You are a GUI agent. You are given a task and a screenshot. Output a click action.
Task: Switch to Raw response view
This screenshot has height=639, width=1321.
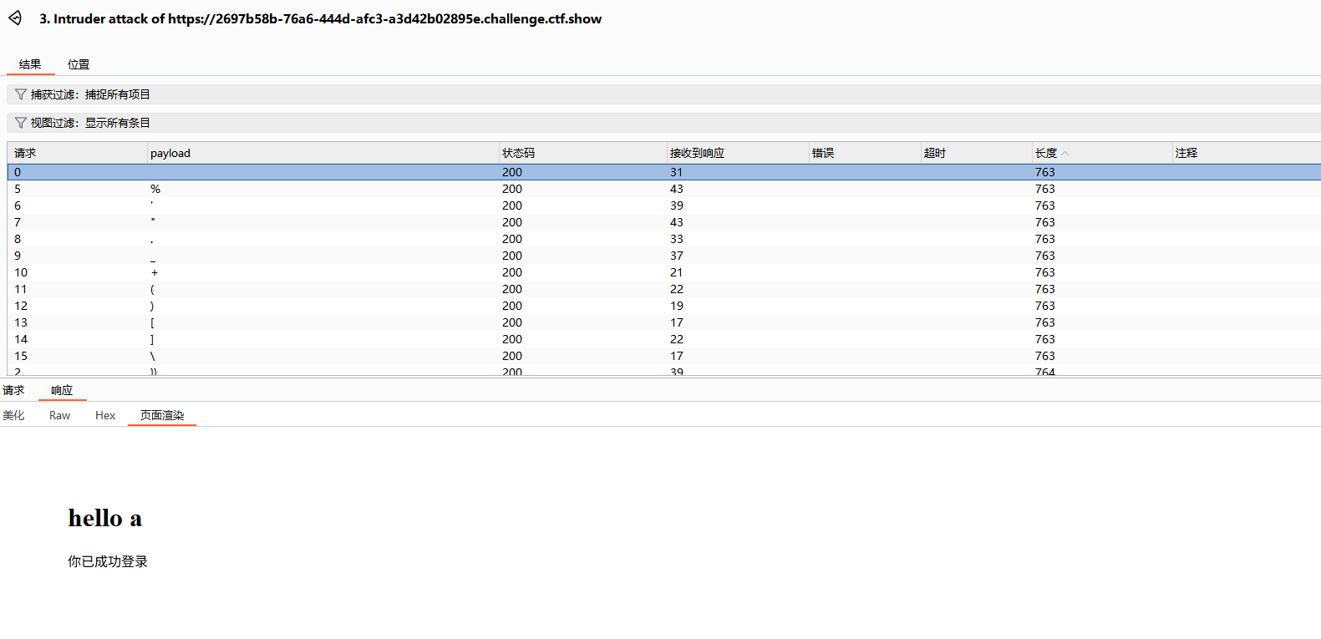tap(59, 415)
